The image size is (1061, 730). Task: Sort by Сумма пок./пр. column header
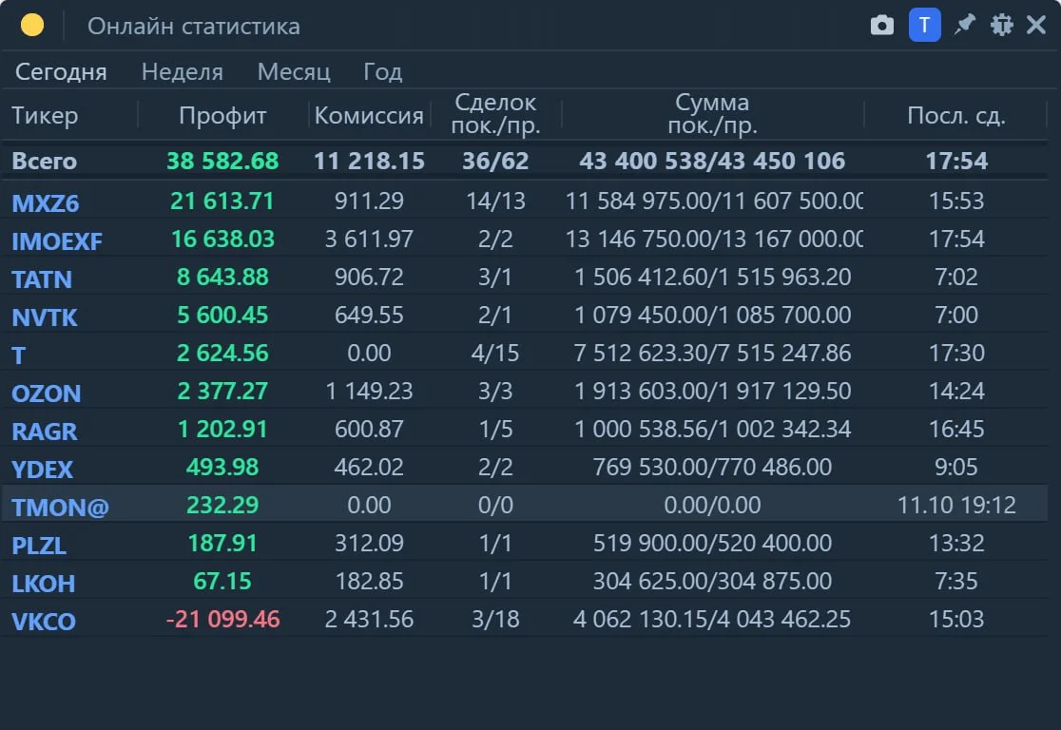[712, 114]
